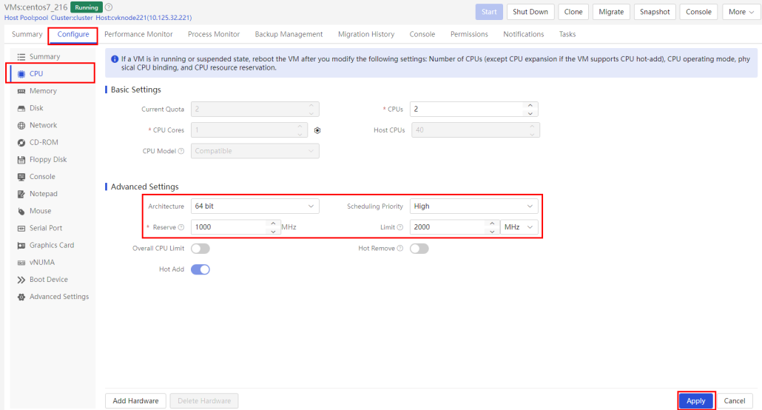Click the CPU chip icon in sidebar

coord(21,74)
